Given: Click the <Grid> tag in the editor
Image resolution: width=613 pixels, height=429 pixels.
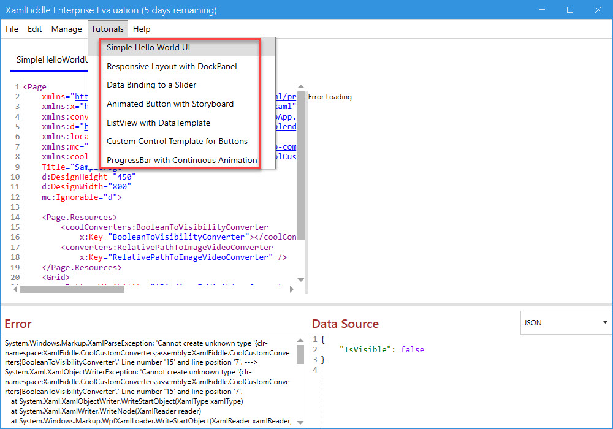Looking at the screenshot, I should [56, 278].
